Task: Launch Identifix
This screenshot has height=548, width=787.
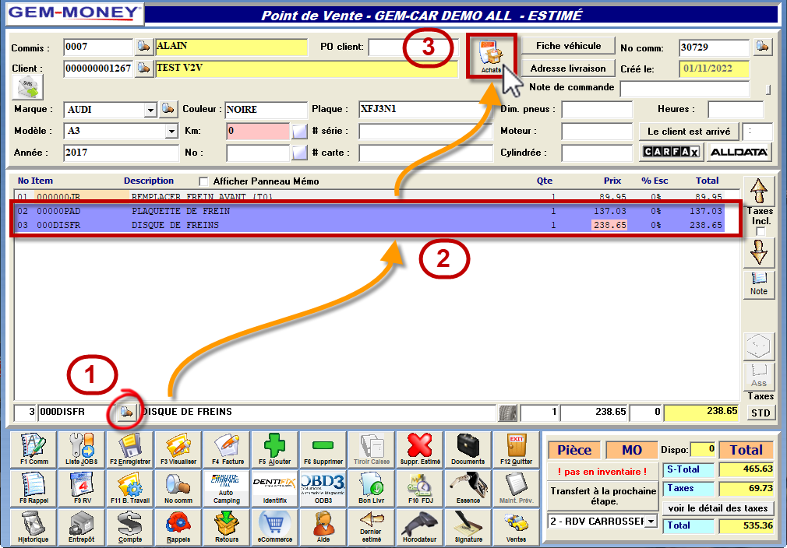Action: [274, 488]
